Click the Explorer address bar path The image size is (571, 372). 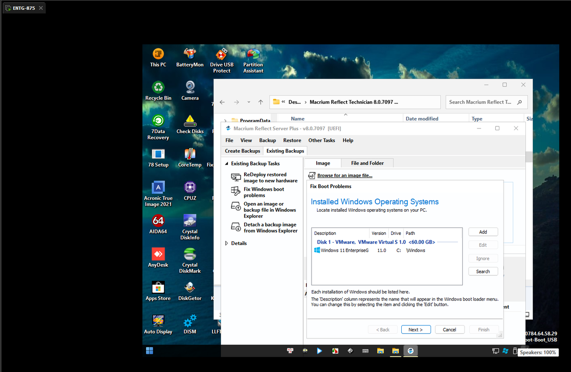(354, 102)
